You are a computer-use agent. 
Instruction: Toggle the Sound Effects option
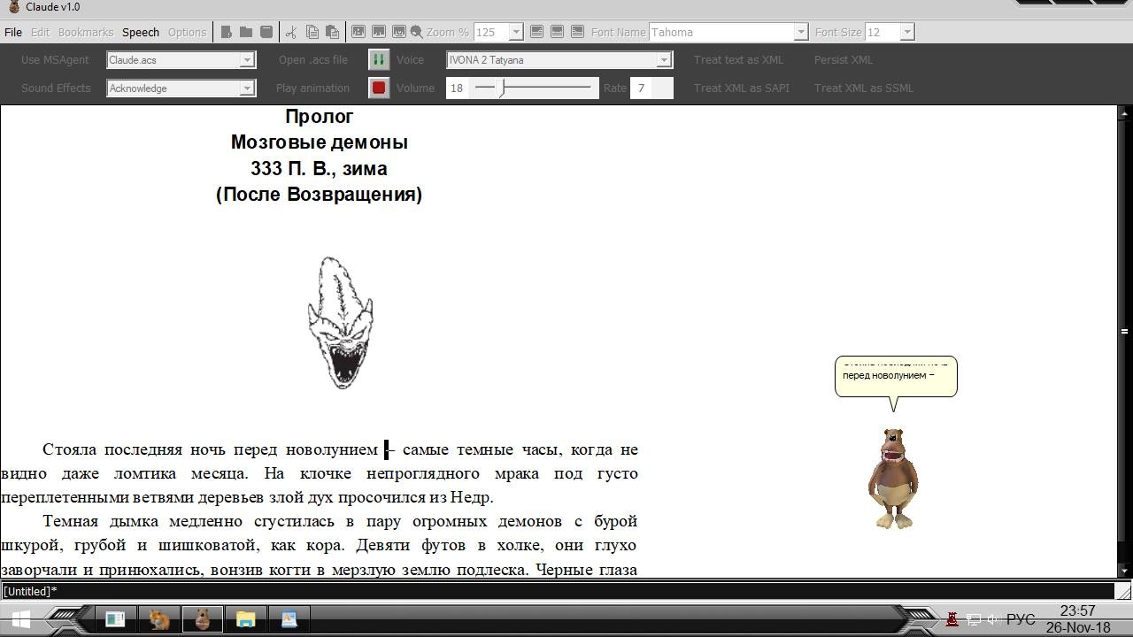tap(56, 88)
